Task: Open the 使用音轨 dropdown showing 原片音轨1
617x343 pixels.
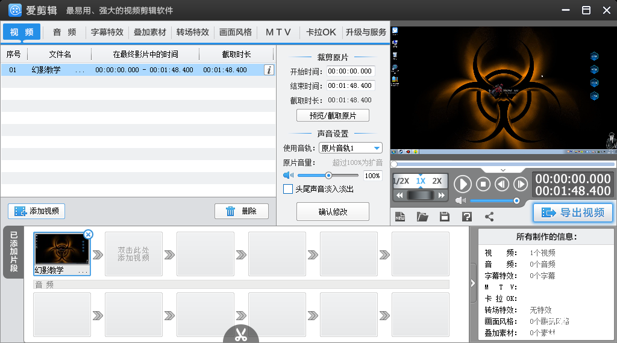Action: 350,148
